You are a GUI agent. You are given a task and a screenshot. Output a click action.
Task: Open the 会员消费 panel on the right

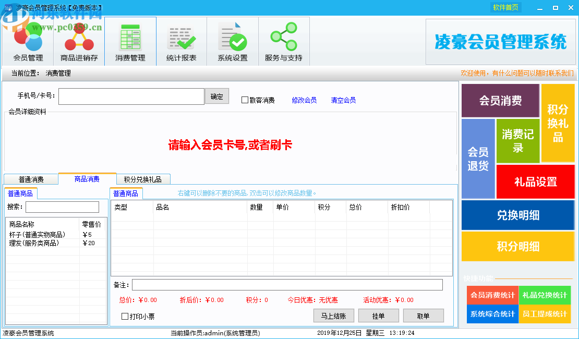499,100
